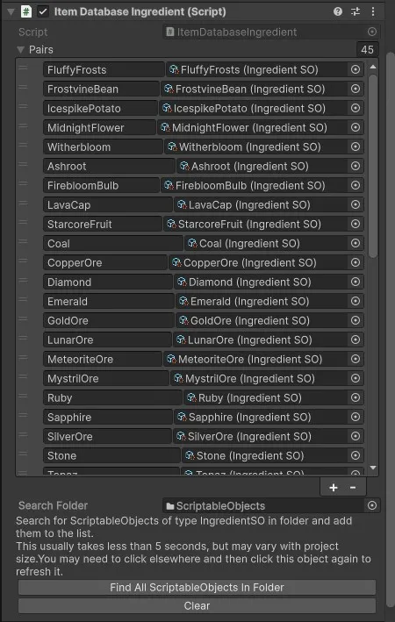Open object picker for Ashroot row

(355, 166)
